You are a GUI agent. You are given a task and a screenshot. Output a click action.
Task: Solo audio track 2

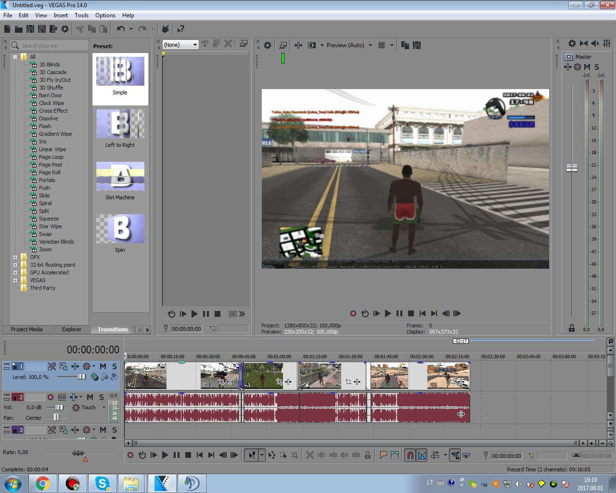pos(102,397)
